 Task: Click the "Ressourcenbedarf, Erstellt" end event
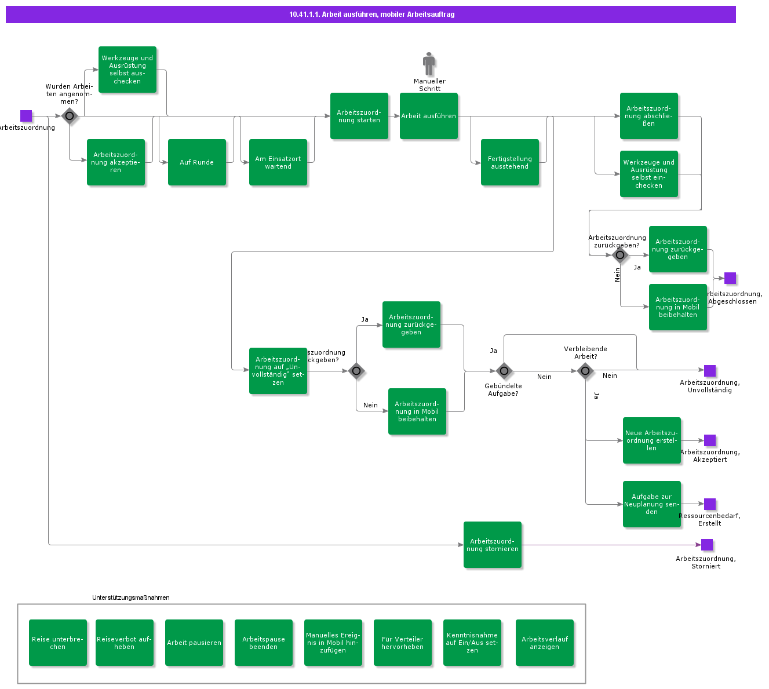point(710,504)
